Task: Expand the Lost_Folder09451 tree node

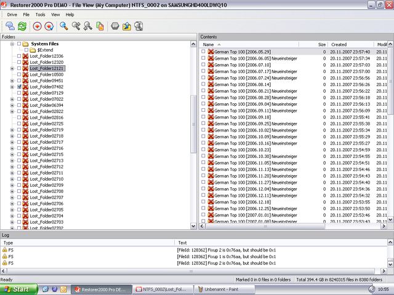Action: 12,81
